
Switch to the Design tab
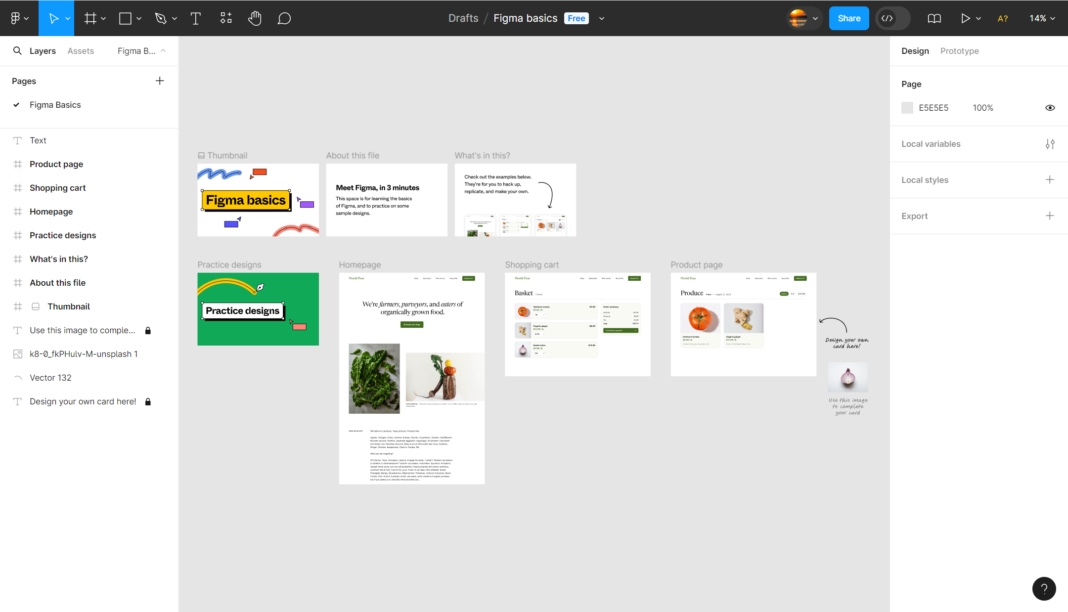click(x=915, y=51)
